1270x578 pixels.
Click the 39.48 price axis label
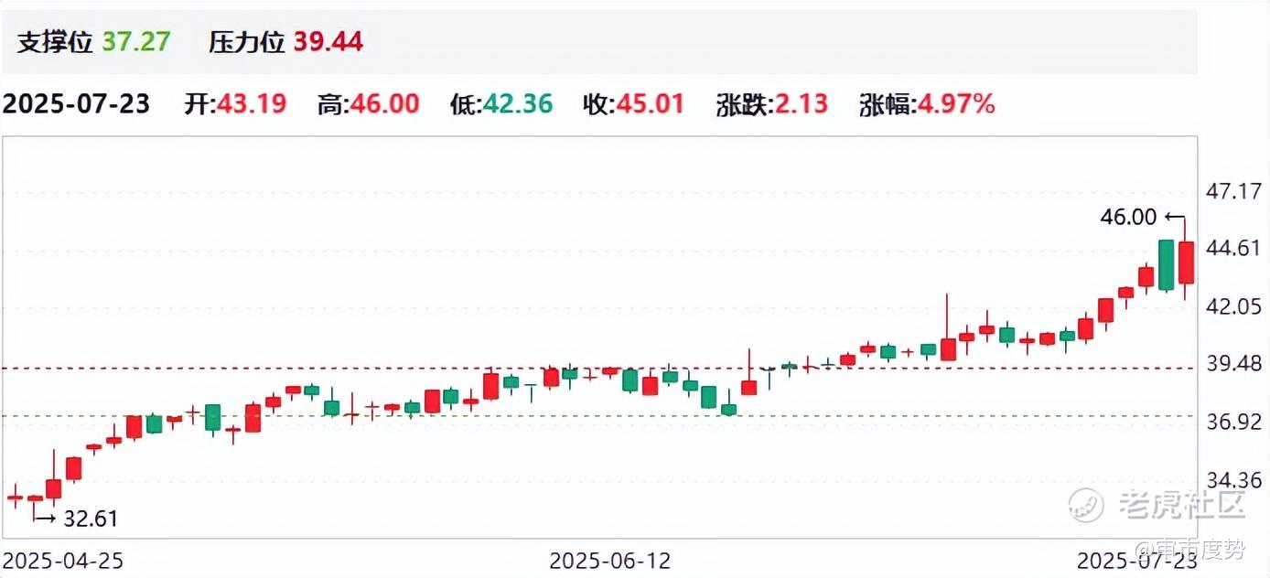(x=1234, y=365)
